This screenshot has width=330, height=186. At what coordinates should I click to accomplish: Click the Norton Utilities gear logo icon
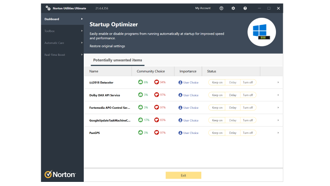tap(48, 8)
